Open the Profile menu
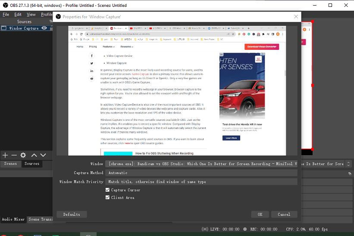The width and height of the screenshot is (354, 236). [47, 14]
